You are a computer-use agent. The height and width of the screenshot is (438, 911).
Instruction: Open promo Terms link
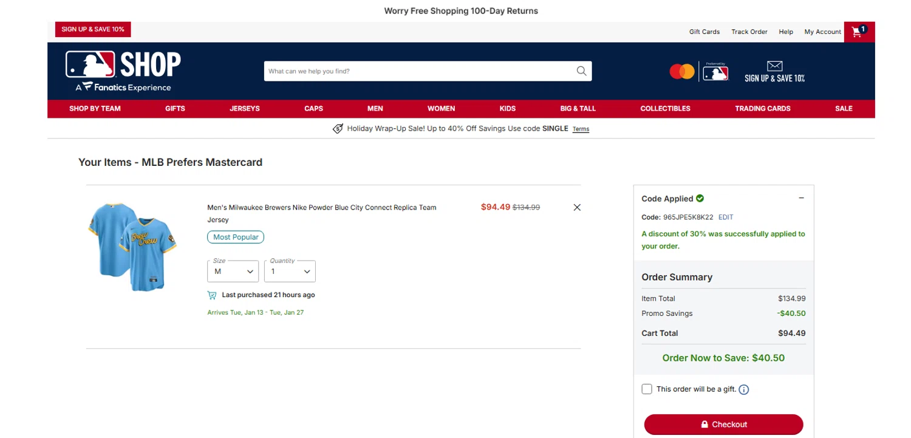point(581,129)
